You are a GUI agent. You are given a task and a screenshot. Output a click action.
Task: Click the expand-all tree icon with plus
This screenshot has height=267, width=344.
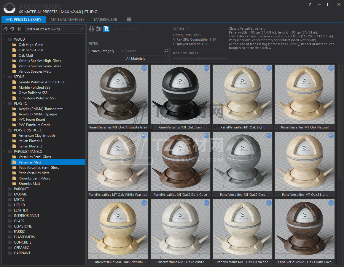click(x=6, y=29)
